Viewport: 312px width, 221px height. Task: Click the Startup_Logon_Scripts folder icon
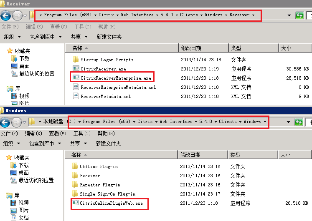76,59
